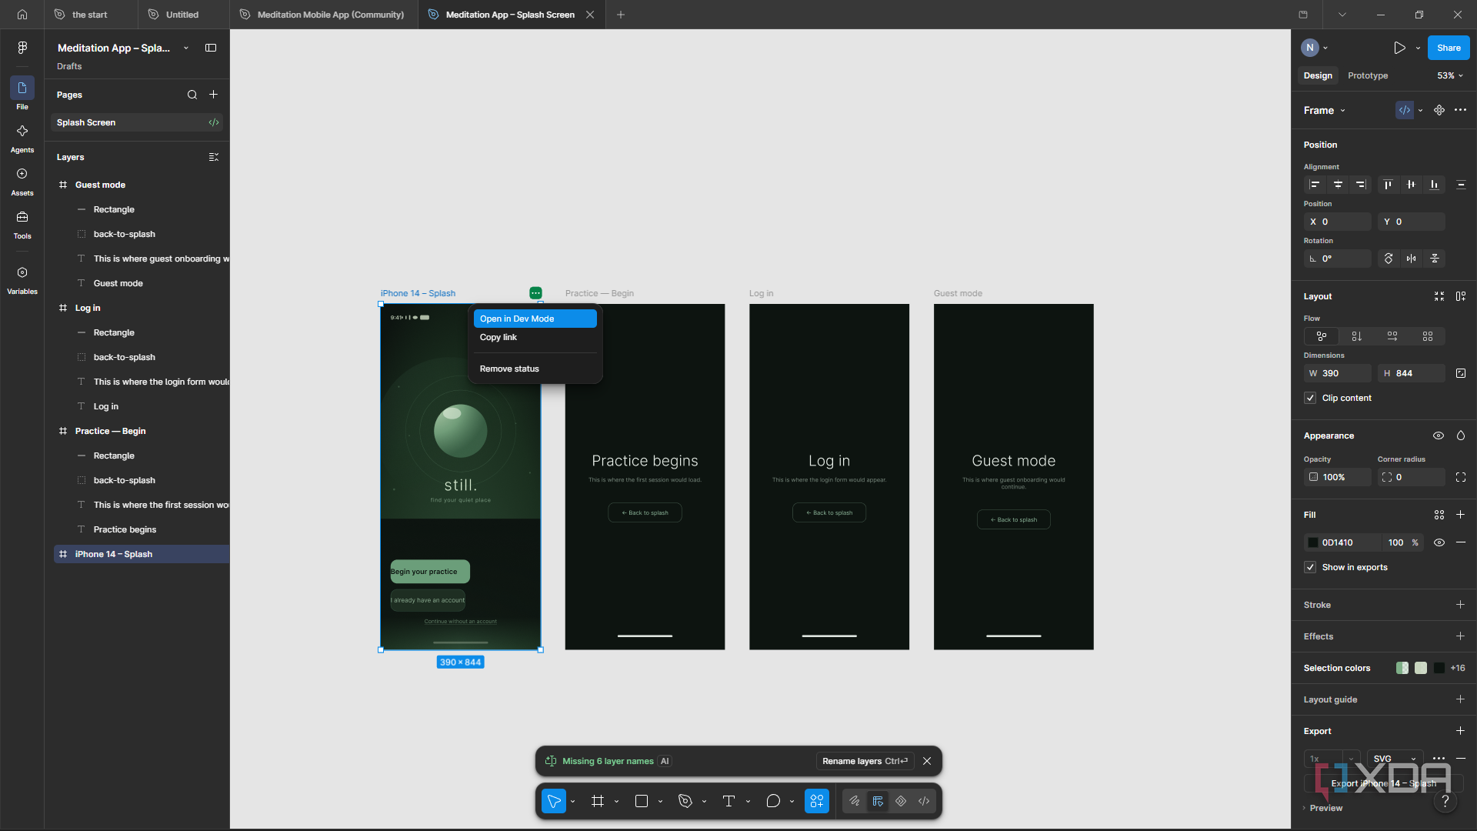Select the Frame tool in bottom toolbar
The width and height of the screenshot is (1477, 831).
tap(598, 801)
